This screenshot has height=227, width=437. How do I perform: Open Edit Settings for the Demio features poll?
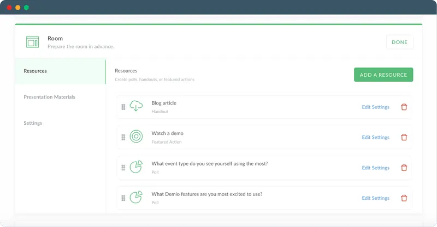pos(375,198)
